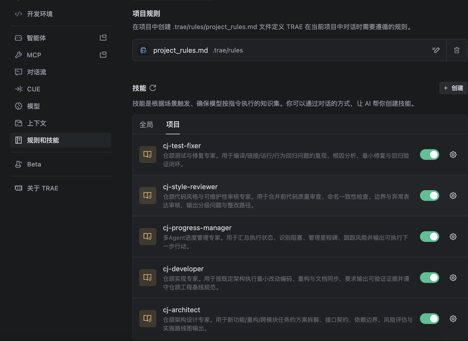Click the cj-style-reviewer skill book icon
The width and height of the screenshot is (468, 341).
(148, 196)
